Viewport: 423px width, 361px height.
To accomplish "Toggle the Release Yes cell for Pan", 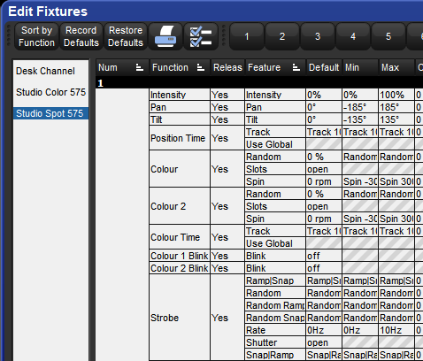I will click(227, 107).
